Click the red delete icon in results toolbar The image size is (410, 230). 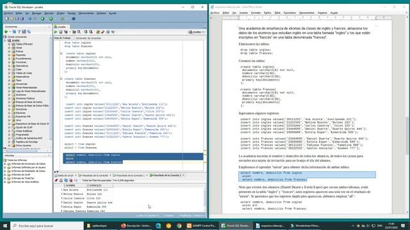(70, 180)
